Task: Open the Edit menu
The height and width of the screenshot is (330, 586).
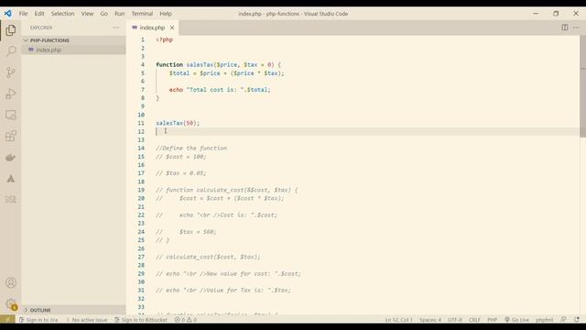Action: [39, 14]
